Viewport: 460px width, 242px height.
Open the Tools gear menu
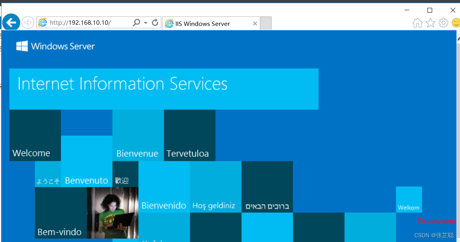(444, 23)
